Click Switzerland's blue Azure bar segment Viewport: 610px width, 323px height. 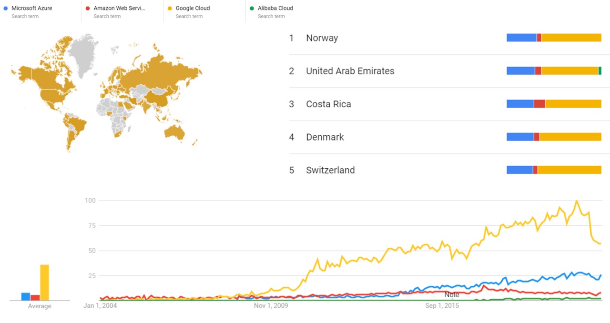pyautogui.click(x=519, y=170)
